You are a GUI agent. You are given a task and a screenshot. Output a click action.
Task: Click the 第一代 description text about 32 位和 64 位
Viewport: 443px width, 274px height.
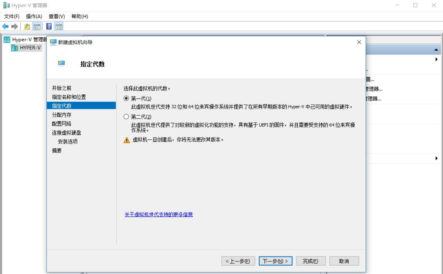pos(242,107)
